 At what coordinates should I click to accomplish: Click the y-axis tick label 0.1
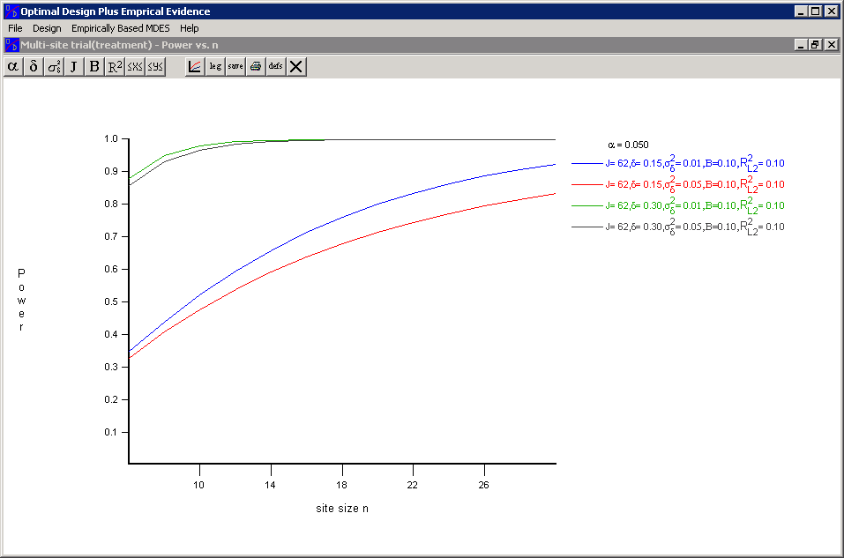pyautogui.click(x=111, y=432)
